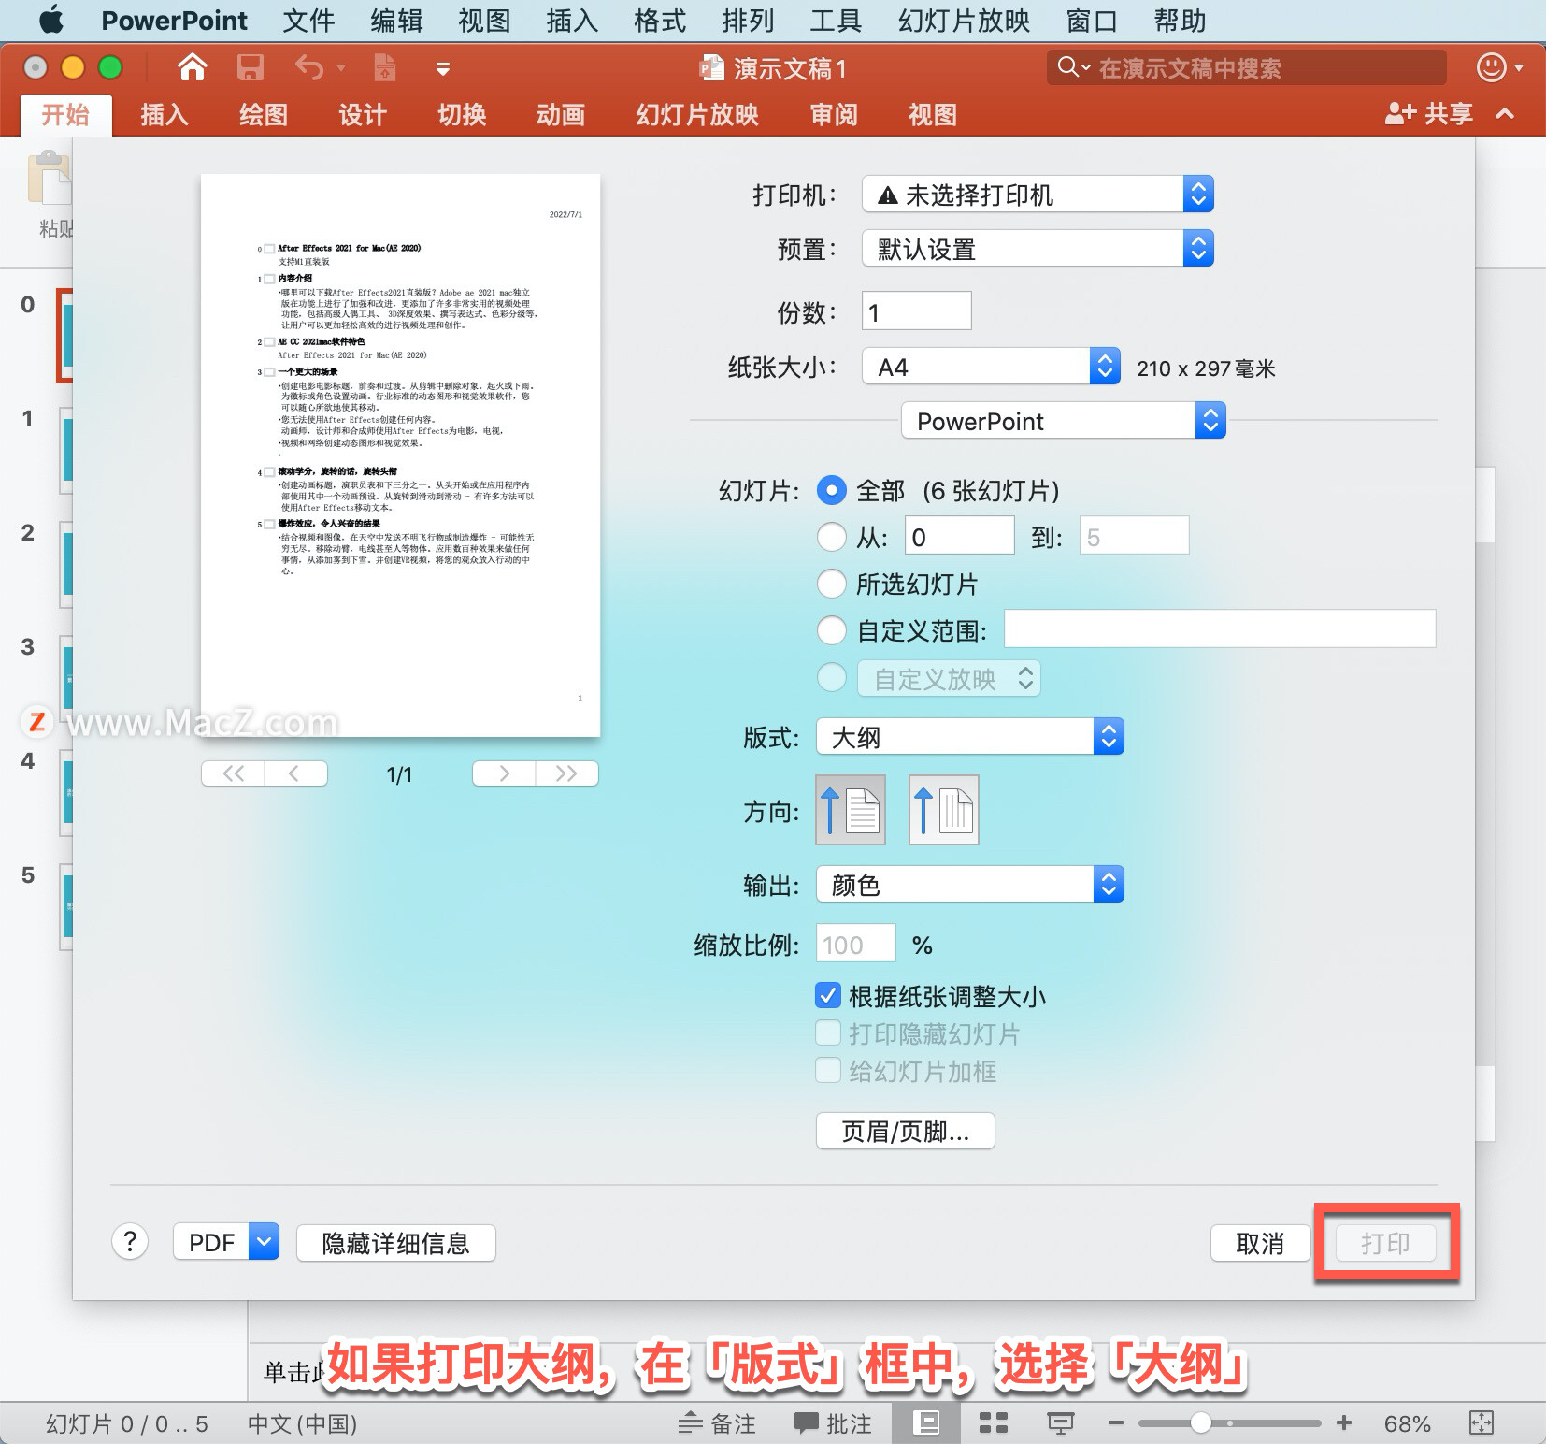
Task: Adjust the zoom slider handle
Action: (x=1201, y=1423)
